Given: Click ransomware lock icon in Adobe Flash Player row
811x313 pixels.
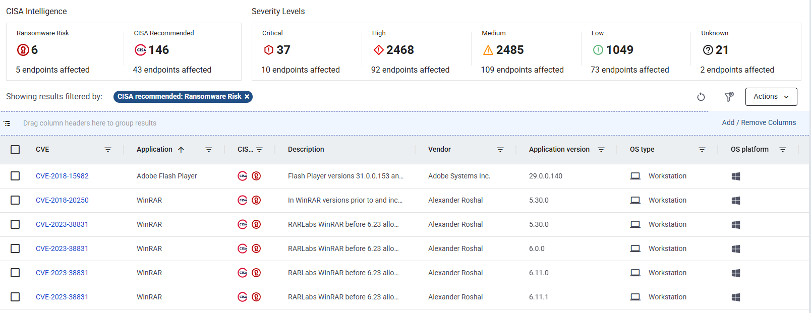Looking at the screenshot, I should pos(256,176).
